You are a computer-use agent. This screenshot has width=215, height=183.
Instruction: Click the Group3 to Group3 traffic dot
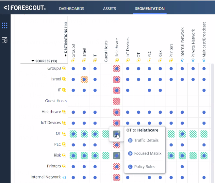pos(73,69)
